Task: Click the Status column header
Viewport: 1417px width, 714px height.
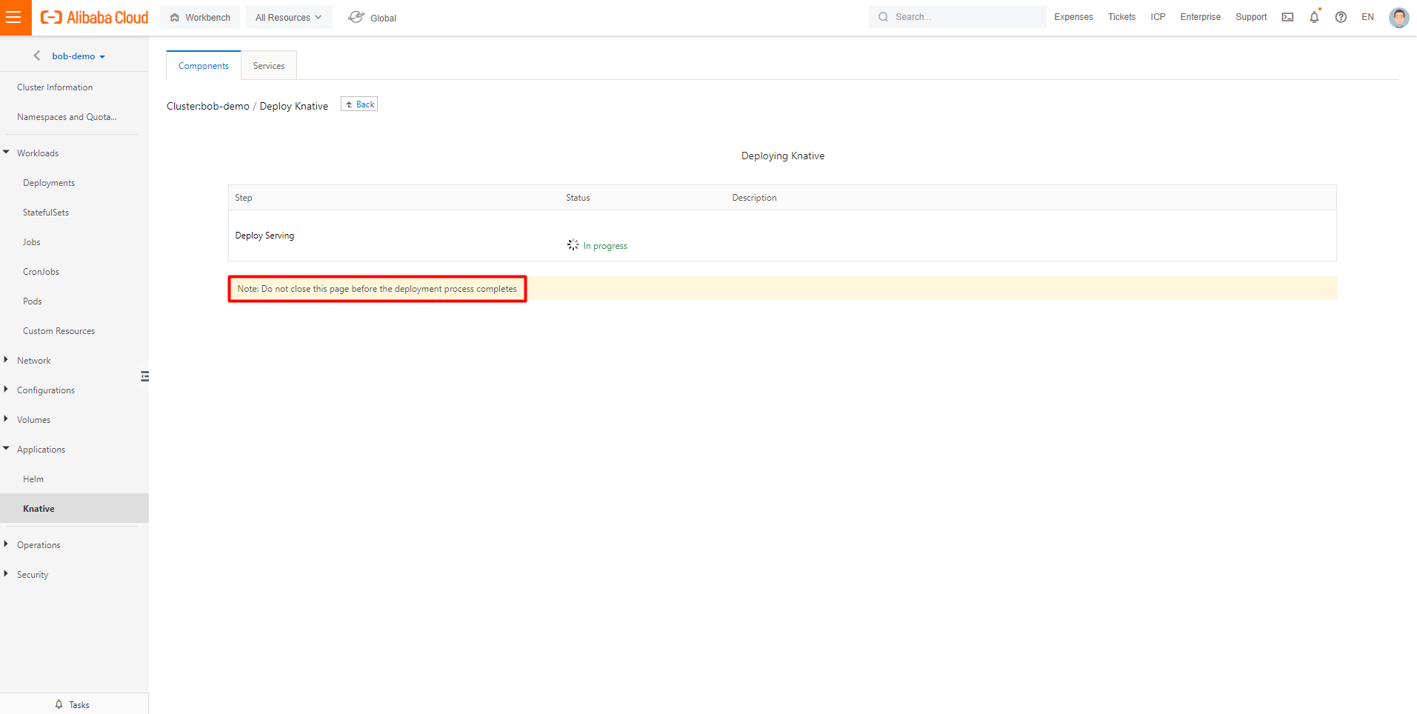Action: click(578, 198)
